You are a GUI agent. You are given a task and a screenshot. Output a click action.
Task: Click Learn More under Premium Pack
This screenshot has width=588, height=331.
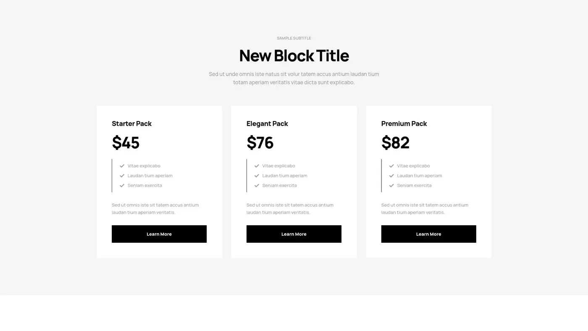428,234
